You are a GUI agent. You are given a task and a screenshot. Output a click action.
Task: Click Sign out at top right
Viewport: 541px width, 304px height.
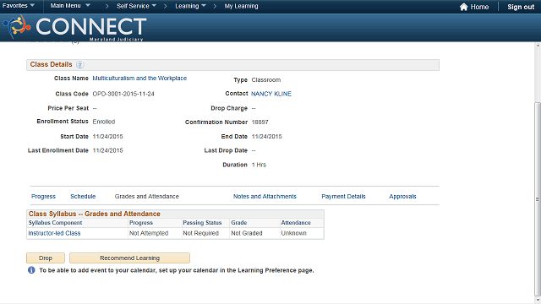(521, 7)
